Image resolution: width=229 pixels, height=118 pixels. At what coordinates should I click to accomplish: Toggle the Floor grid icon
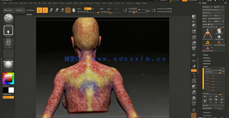tap(194, 55)
